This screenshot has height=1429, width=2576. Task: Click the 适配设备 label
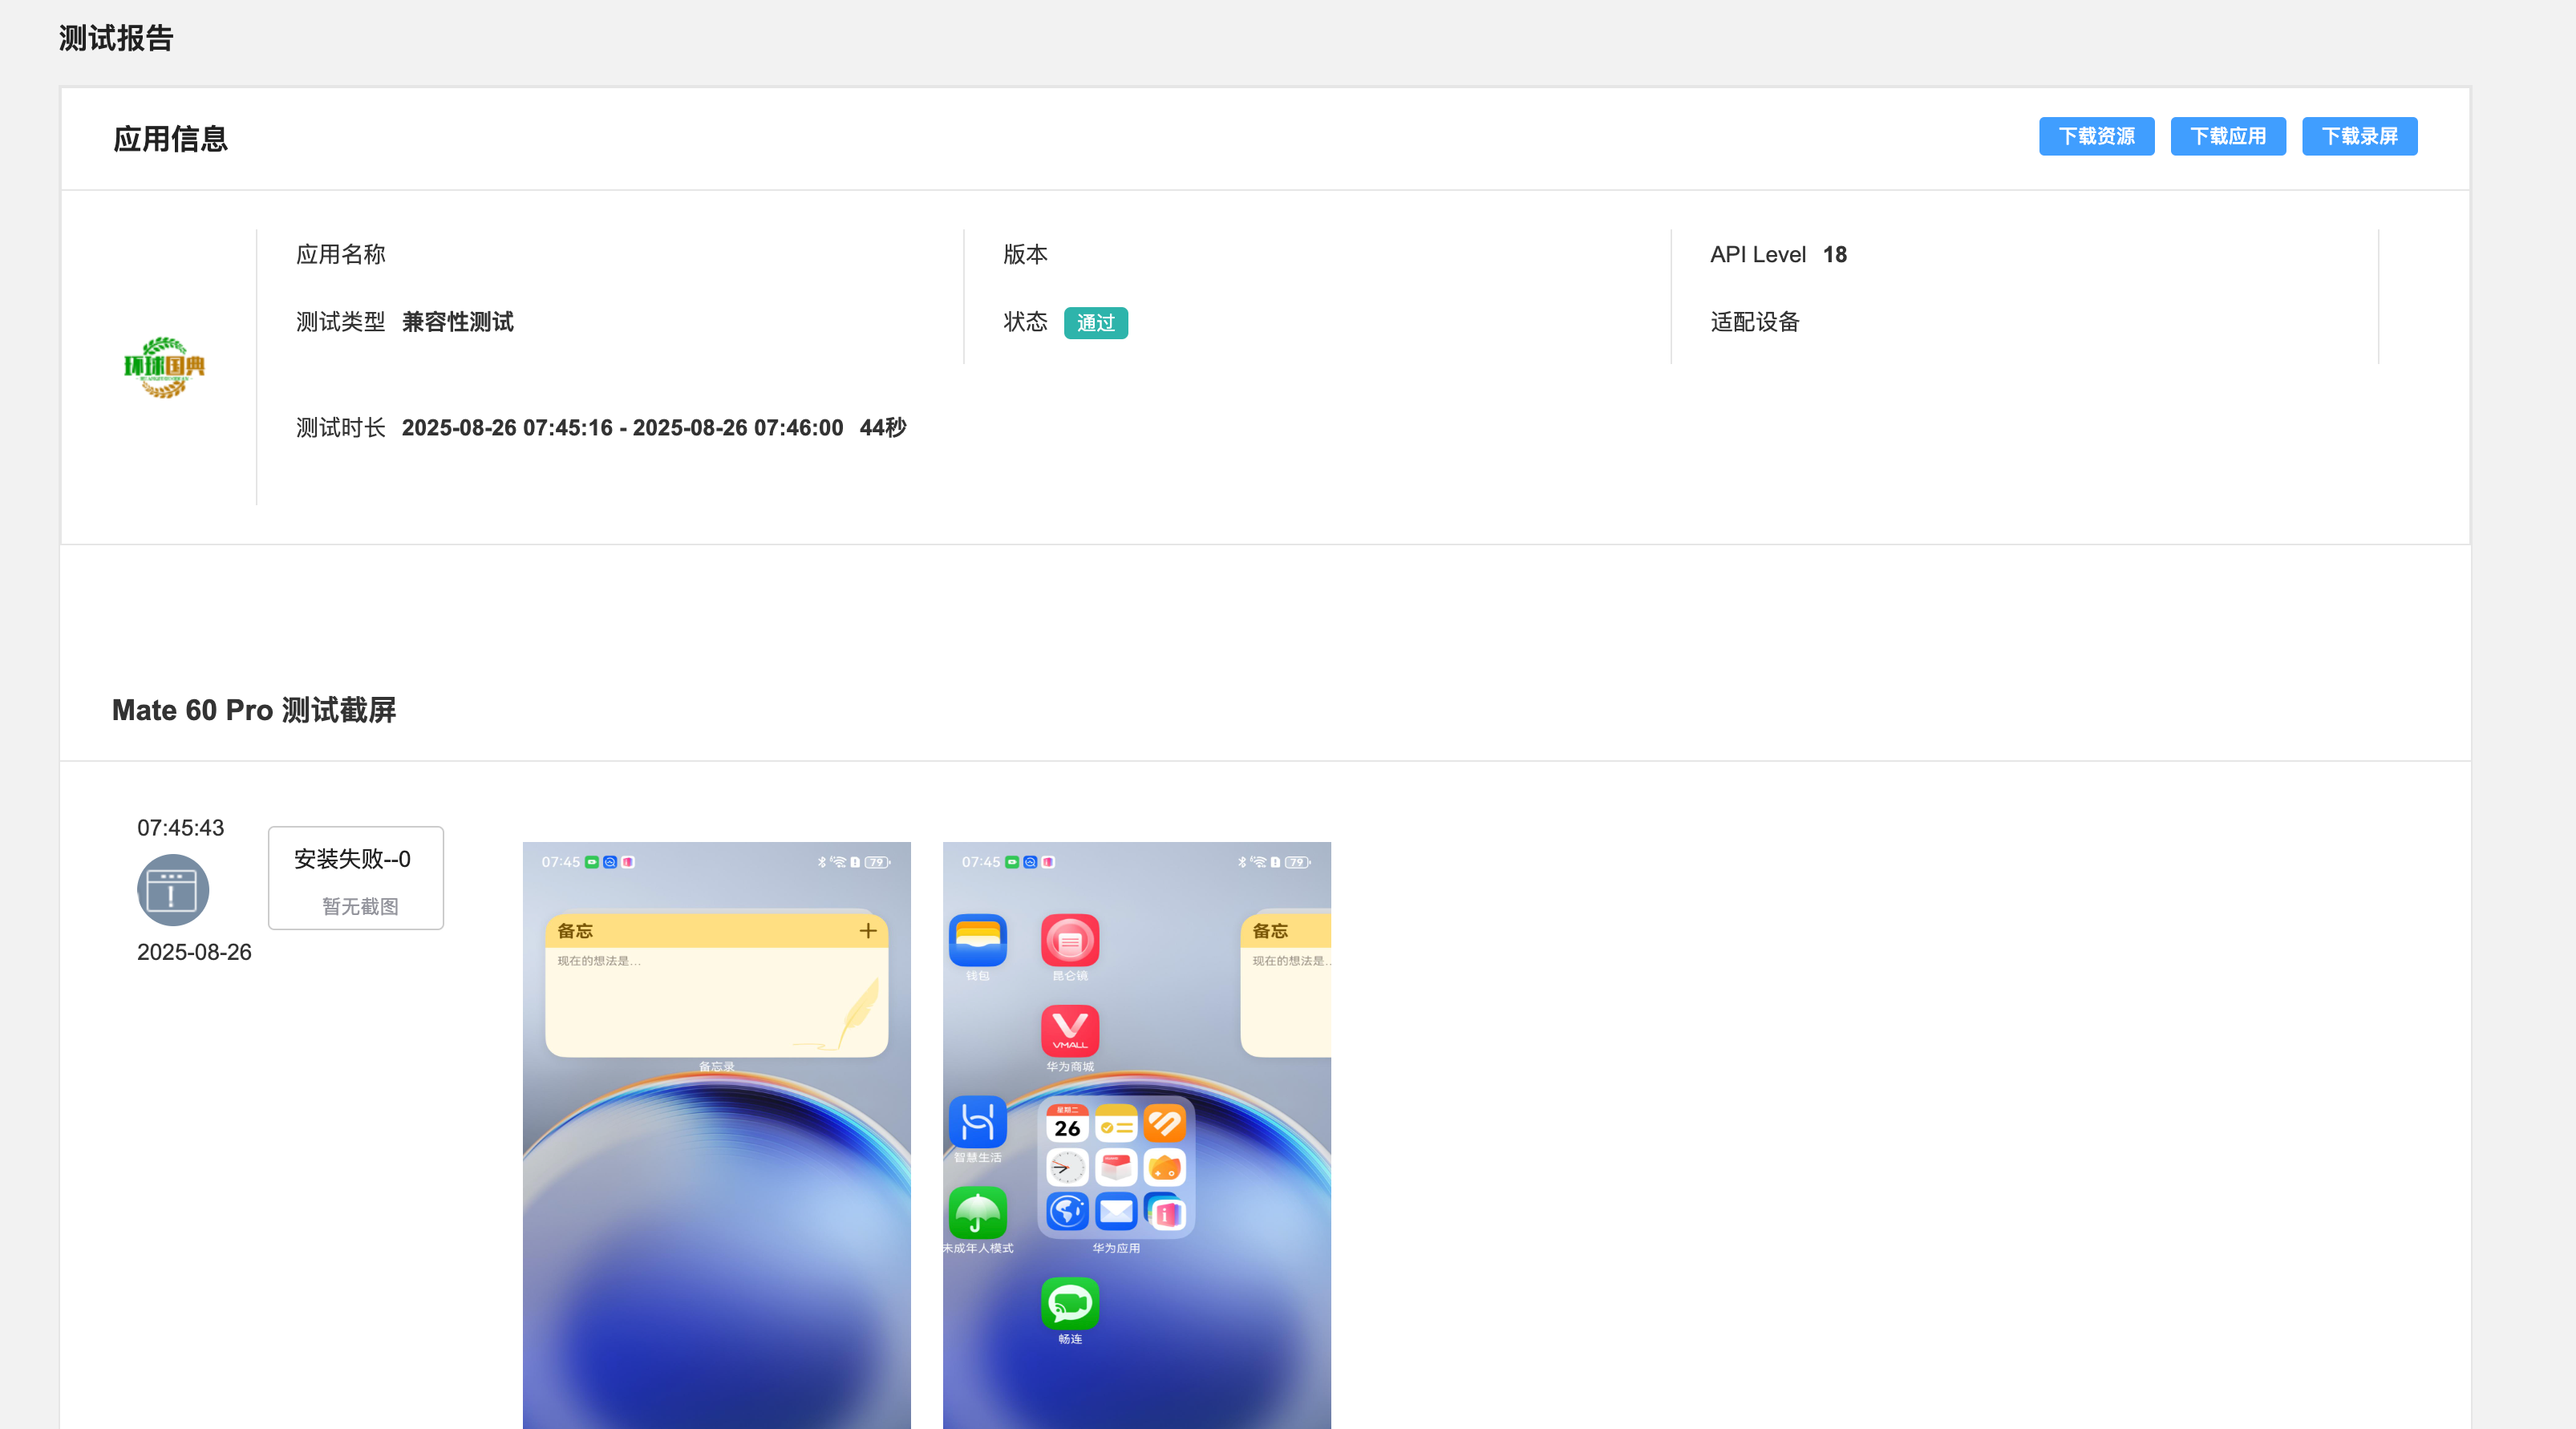pos(1755,322)
